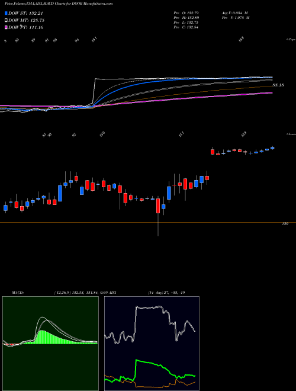This screenshot has width=296, height=391.
Task: Click the last blue candle on the right
Action: [272, 148]
